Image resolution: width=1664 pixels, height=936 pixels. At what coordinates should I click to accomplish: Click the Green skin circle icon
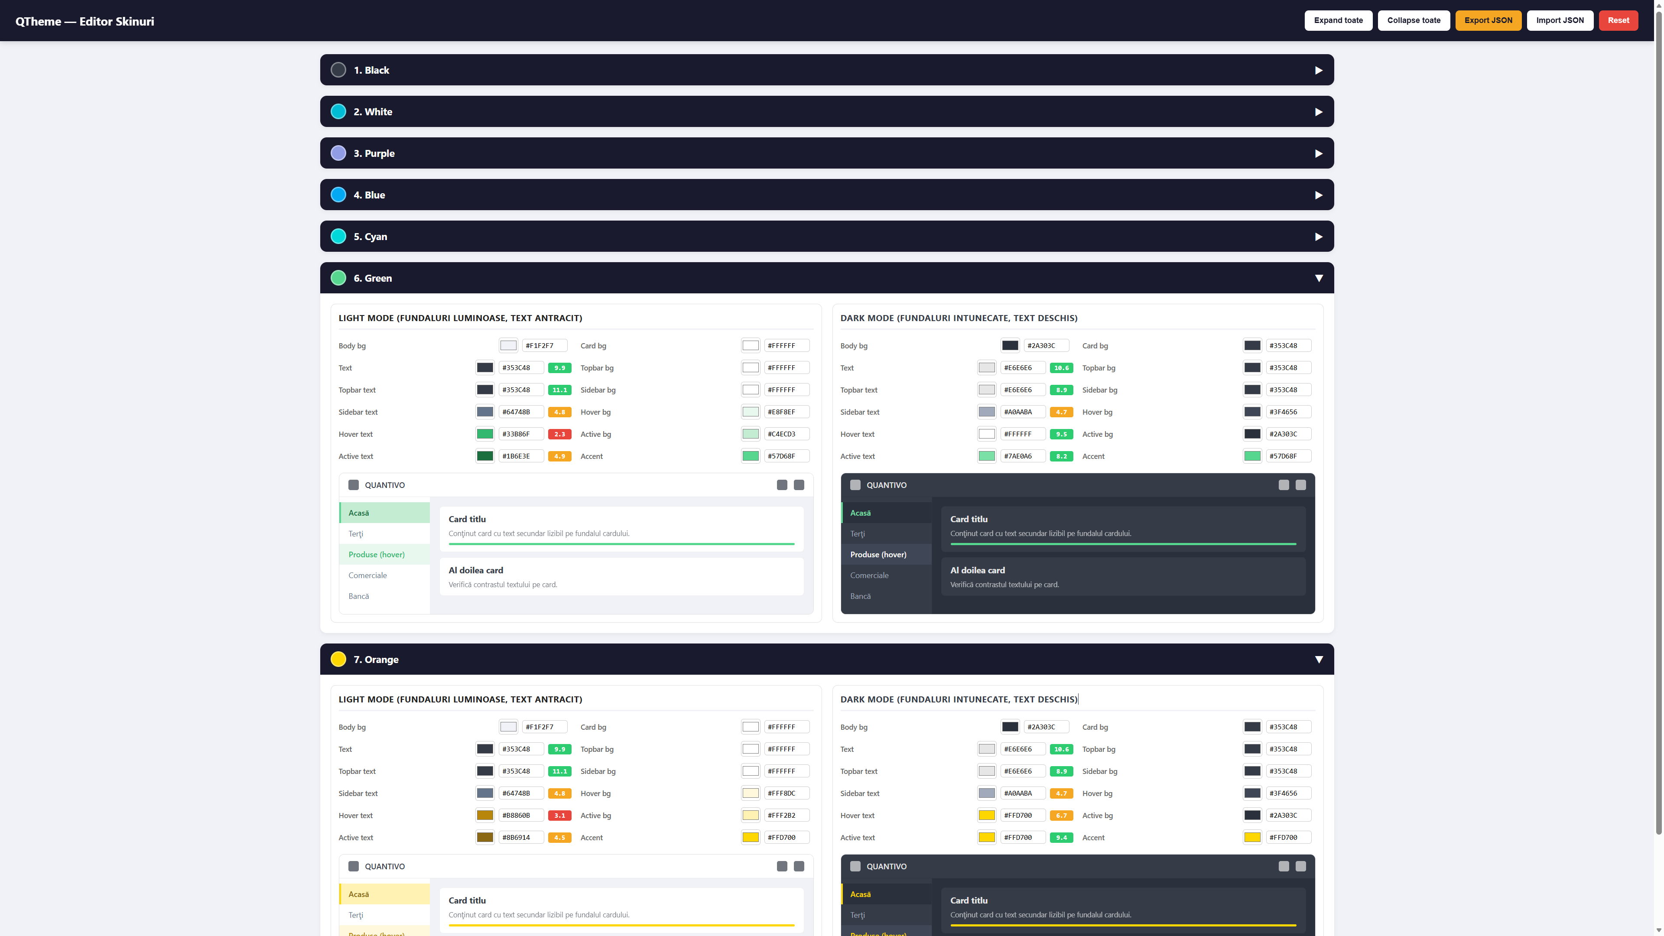point(338,278)
